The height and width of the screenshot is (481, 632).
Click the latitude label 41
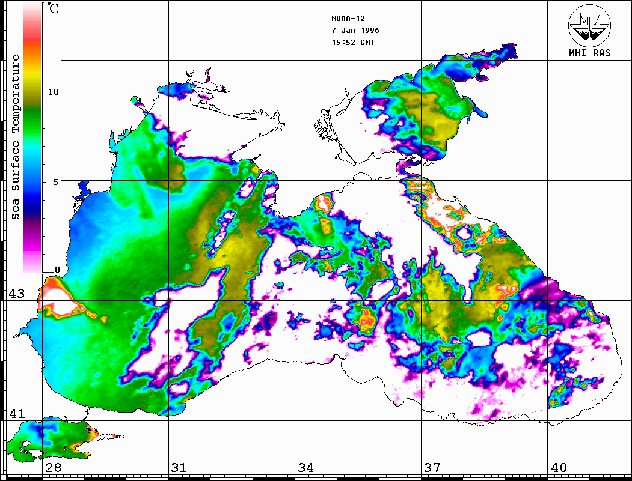pos(16,413)
